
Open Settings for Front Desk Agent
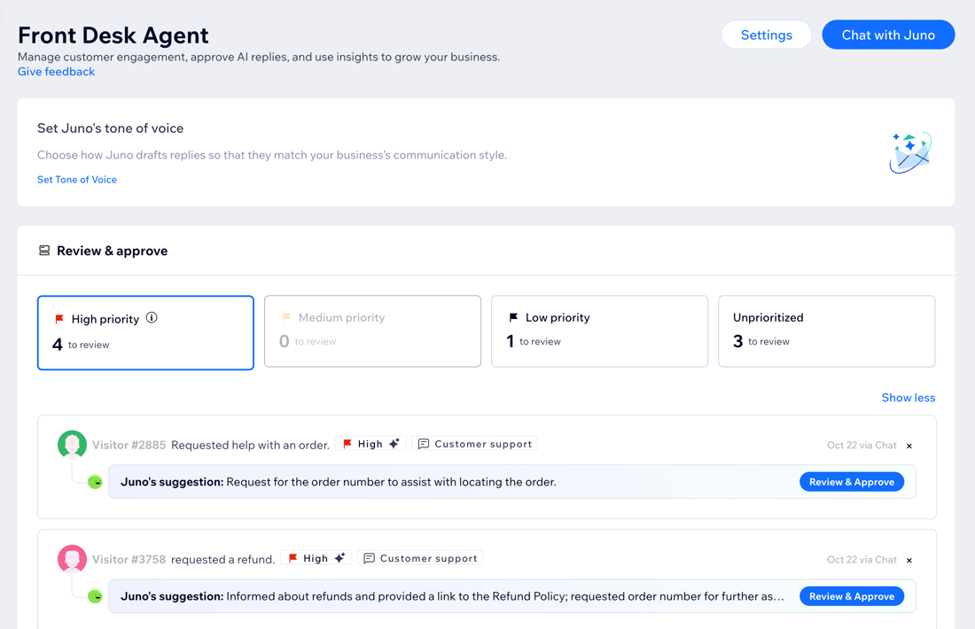pos(766,35)
